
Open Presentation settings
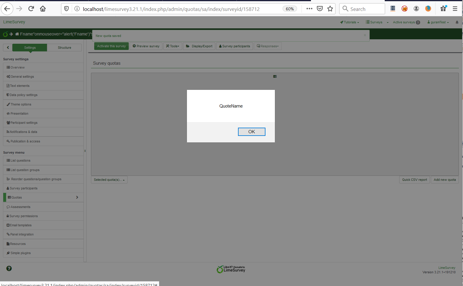43,113
